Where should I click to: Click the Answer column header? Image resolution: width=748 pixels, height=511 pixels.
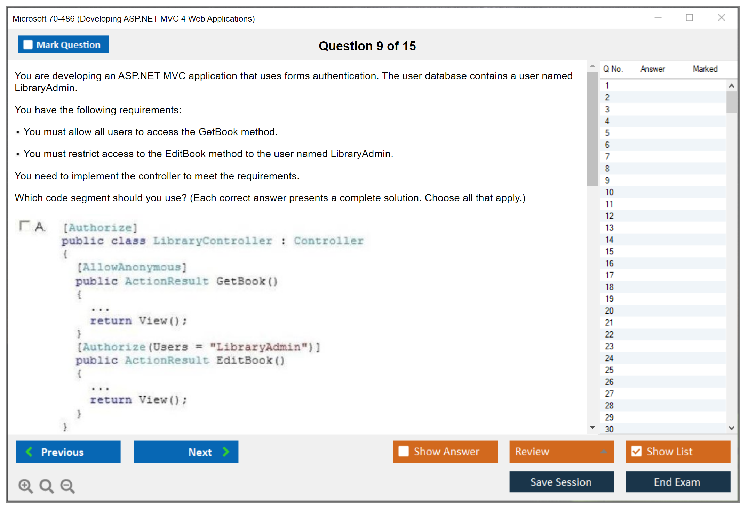652,69
